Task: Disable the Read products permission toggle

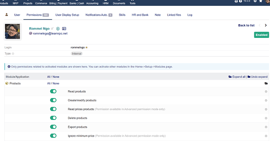Action: pos(53,91)
